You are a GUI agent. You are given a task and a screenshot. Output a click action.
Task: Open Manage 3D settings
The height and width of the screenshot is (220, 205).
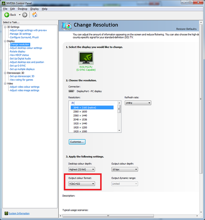tap(20, 34)
